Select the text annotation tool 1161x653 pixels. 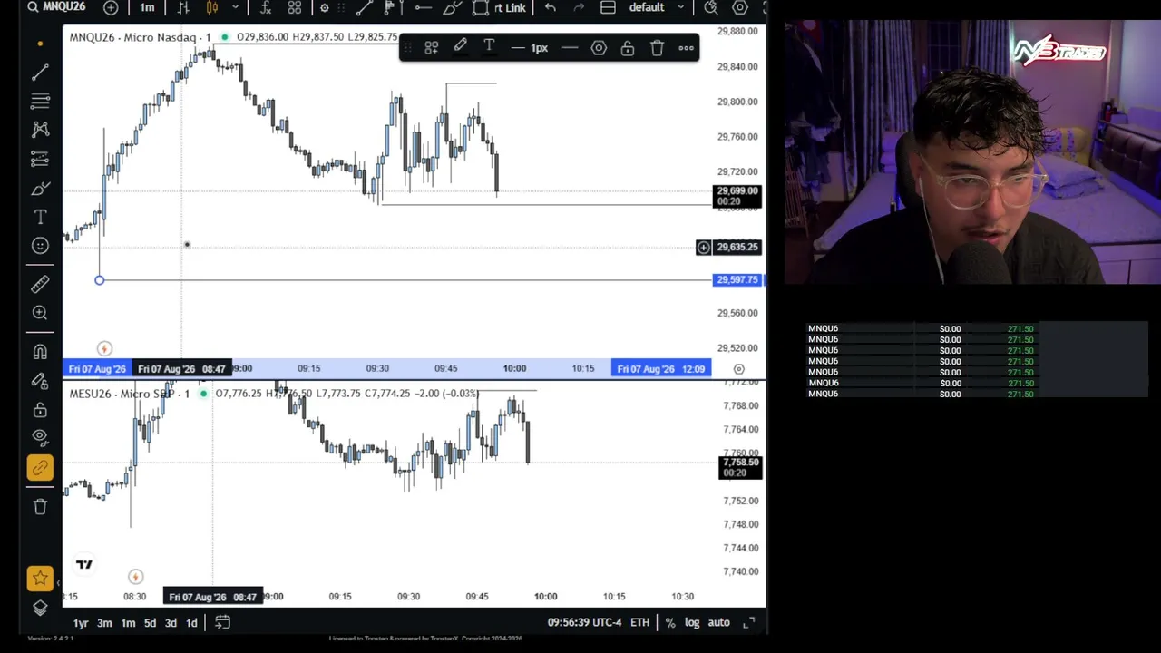tap(40, 217)
